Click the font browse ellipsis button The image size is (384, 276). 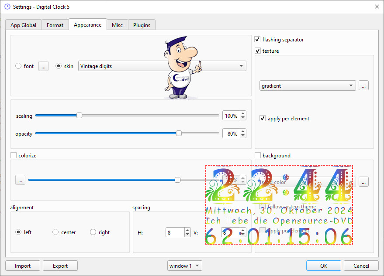coord(43,66)
